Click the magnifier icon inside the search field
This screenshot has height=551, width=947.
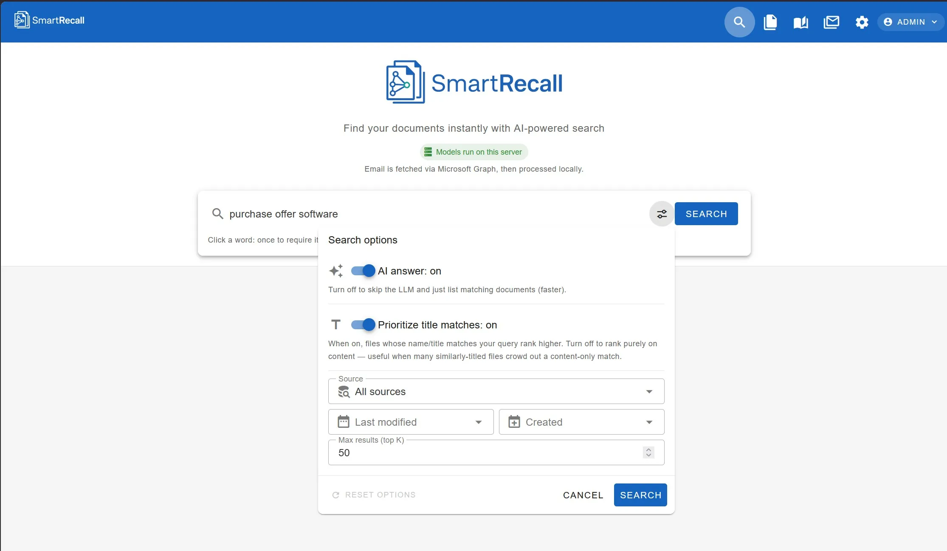click(217, 214)
